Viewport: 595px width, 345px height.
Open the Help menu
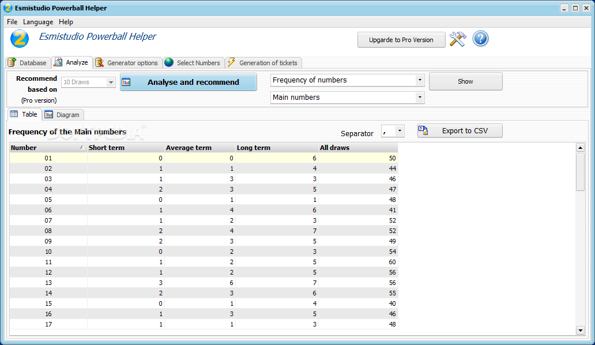click(66, 21)
